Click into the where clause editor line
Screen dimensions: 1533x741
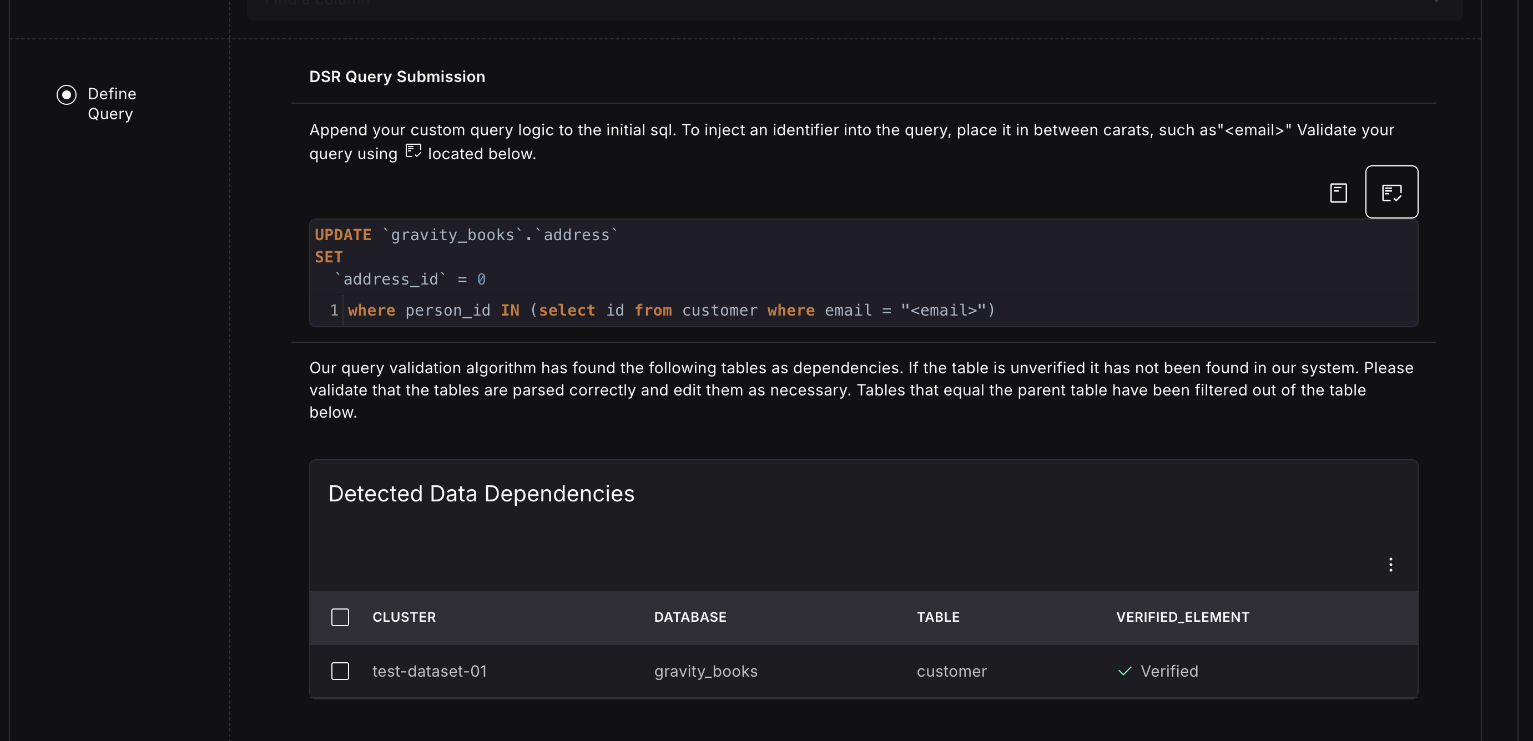coord(670,311)
